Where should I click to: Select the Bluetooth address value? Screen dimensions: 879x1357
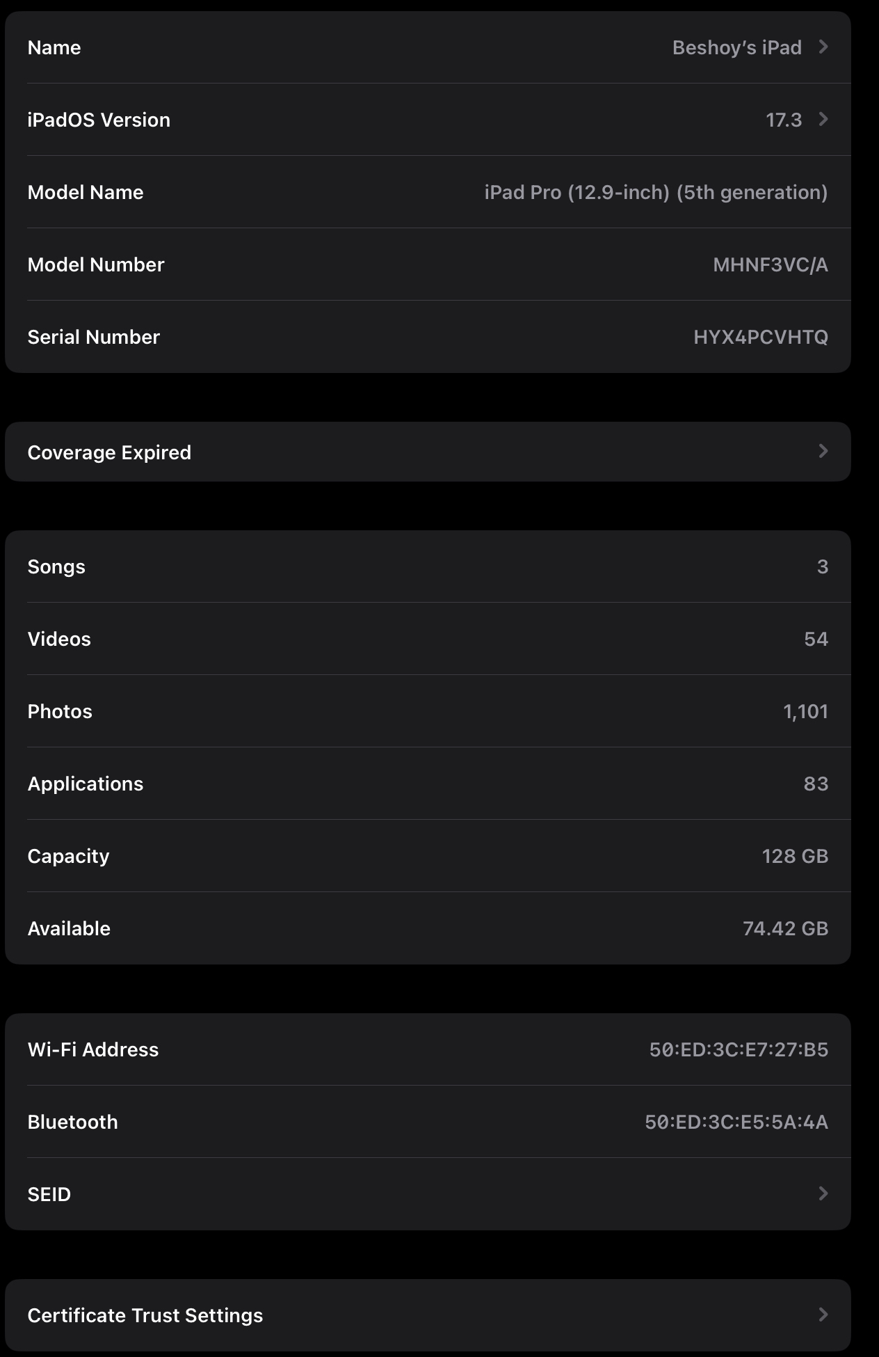736,1122
